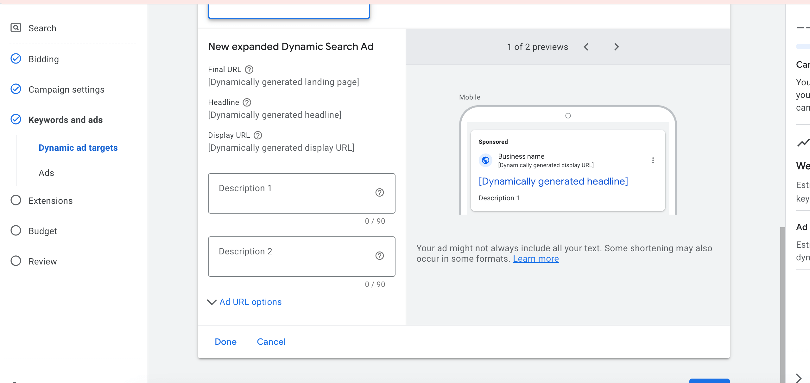Click the Final URL help icon
The width and height of the screenshot is (810, 383).
[x=249, y=70]
